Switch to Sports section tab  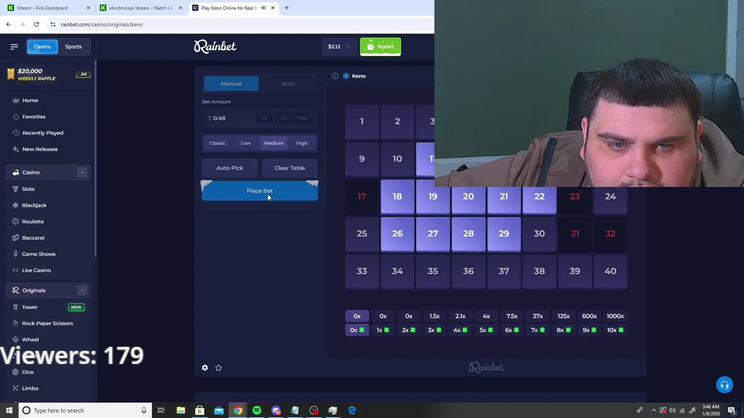pyautogui.click(x=73, y=46)
